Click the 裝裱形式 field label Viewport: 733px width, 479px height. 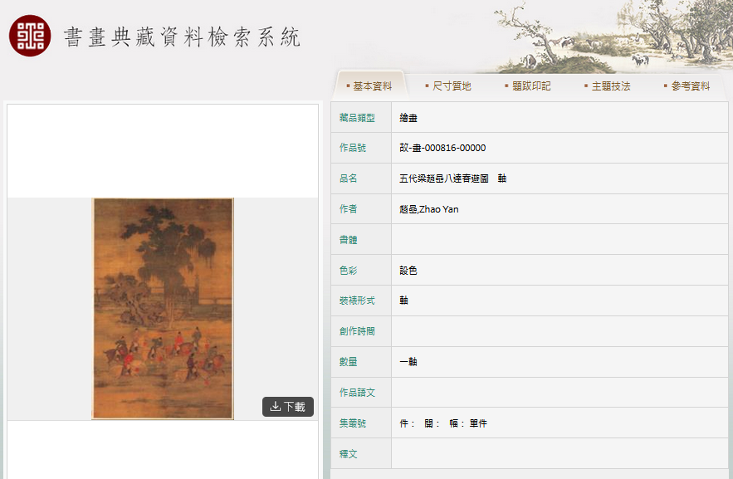pos(357,300)
